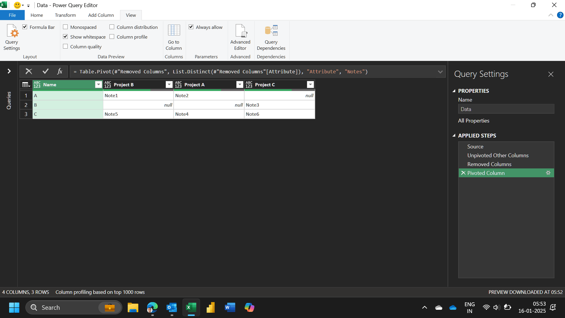Switch to the Transform tab
The image size is (565, 318).
(65, 15)
